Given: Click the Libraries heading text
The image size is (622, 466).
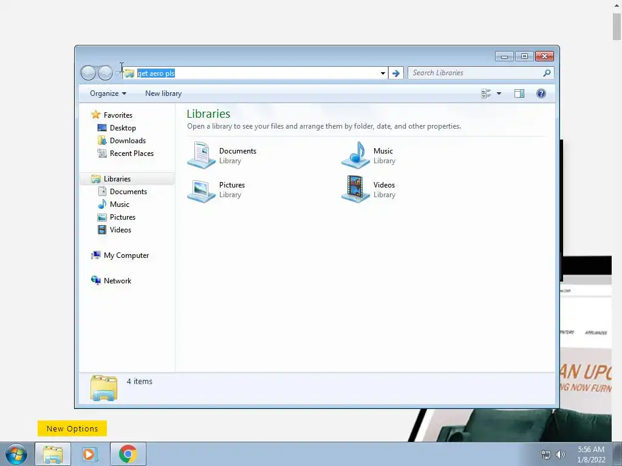Looking at the screenshot, I should (208, 113).
